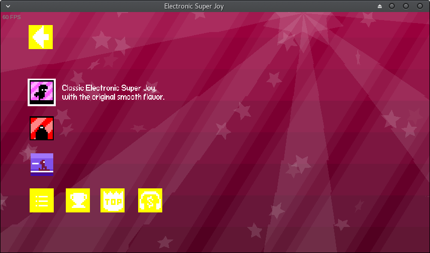Expand the window menu chevron in title bar
430x253 pixels.
point(7,6)
